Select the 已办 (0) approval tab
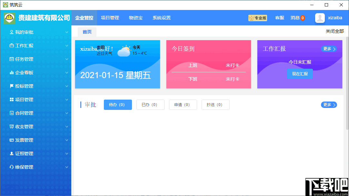Image resolution: width=349 pixels, height=196 pixels. (x=150, y=105)
